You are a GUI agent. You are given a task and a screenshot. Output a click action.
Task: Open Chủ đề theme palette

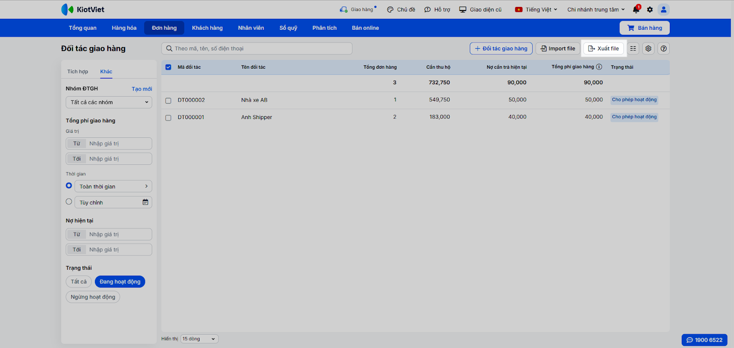coord(401,10)
